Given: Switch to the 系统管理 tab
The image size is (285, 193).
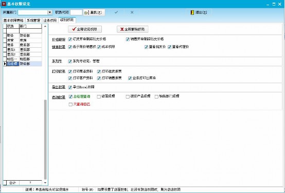Looking at the screenshot, I should tap(33, 21).
